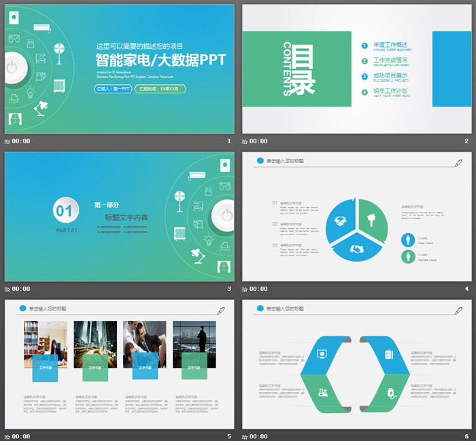
Task: Click the light bulb icon on slide 1
Action: pyautogui.click(x=31, y=92)
